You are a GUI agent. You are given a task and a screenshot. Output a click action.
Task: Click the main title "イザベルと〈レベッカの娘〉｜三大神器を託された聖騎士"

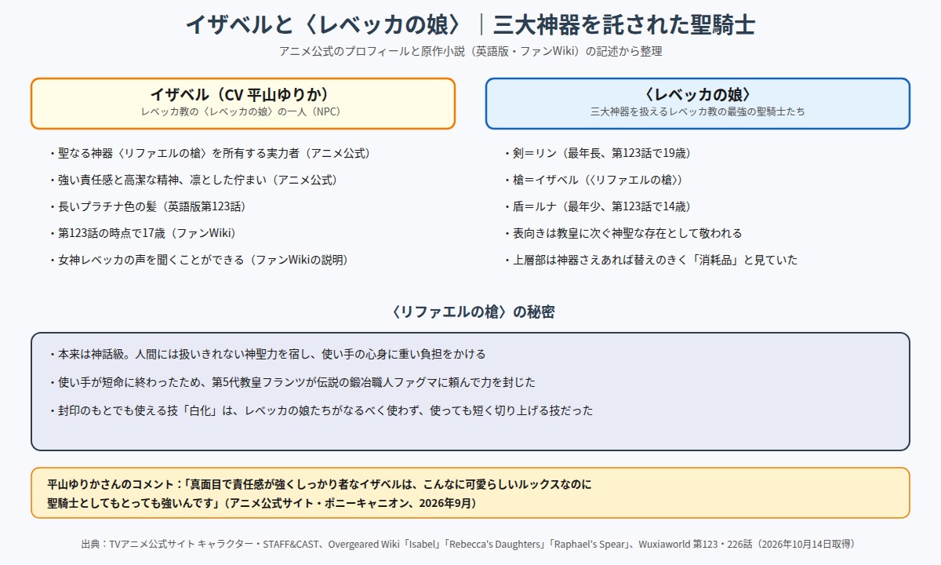[x=470, y=24]
